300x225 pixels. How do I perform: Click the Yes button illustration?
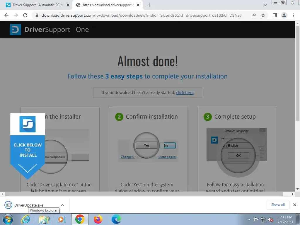(x=147, y=145)
